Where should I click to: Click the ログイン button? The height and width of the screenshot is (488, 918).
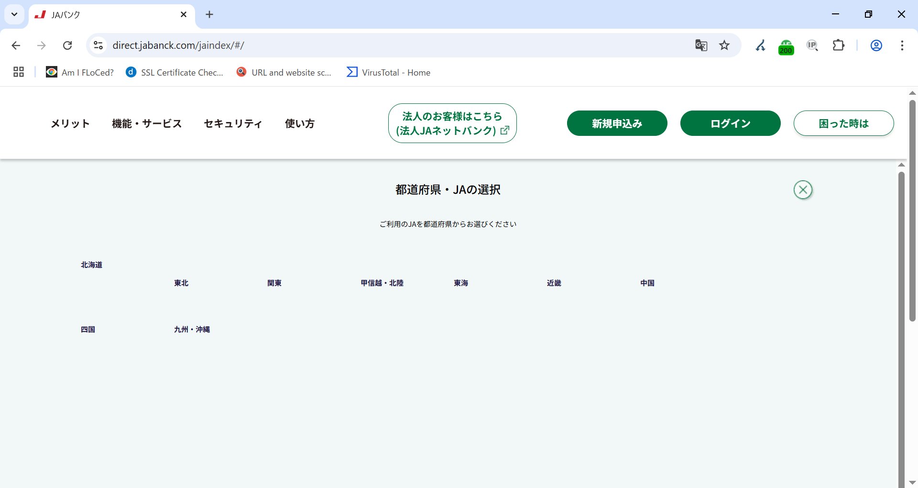point(730,123)
